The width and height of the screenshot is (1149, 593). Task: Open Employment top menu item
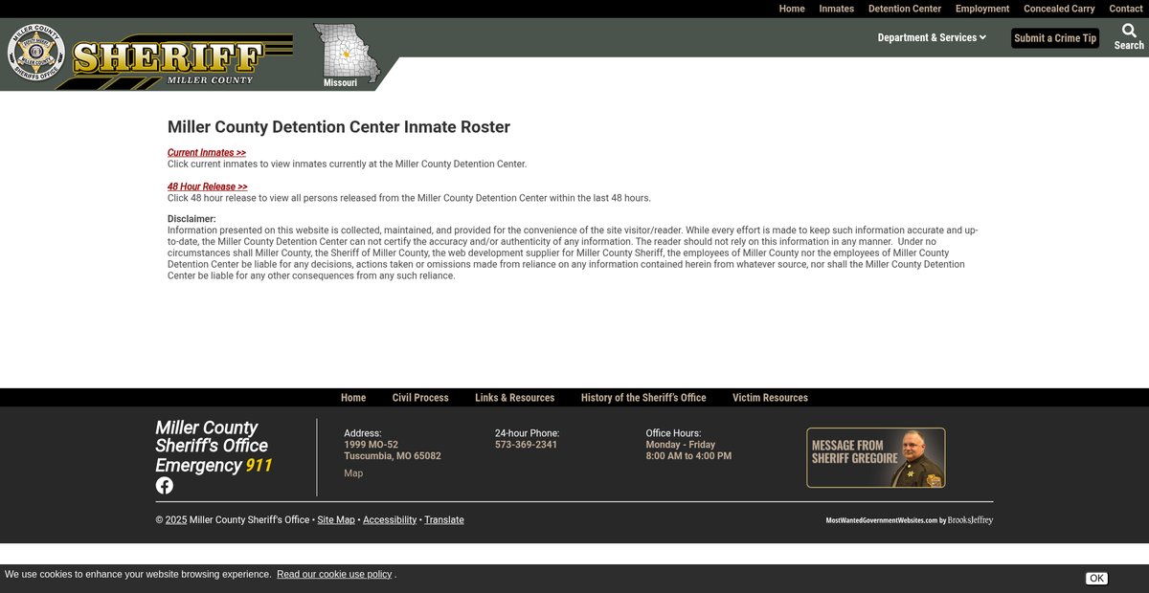pos(982,9)
